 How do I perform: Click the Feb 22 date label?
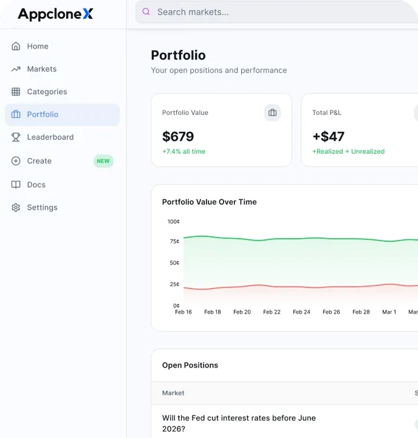(272, 312)
